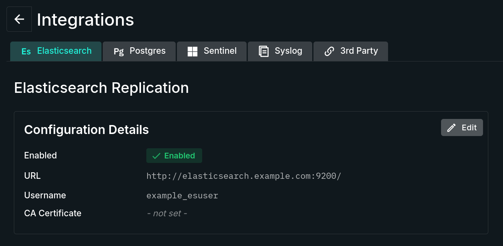Click the CA Certificate 'not set' value
Image resolution: width=503 pixels, height=246 pixels.
167,213
